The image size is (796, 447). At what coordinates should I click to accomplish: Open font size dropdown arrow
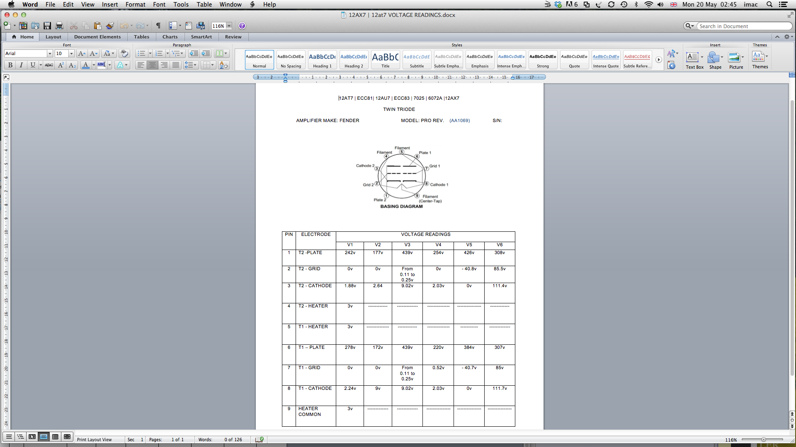[71, 53]
